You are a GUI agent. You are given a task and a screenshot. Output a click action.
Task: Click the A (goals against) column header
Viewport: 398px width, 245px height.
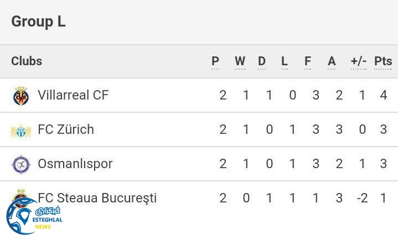point(332,61)
